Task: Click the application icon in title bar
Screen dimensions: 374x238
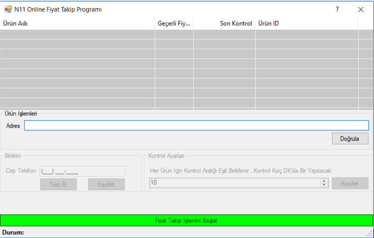Action: (x=8, y=9)
